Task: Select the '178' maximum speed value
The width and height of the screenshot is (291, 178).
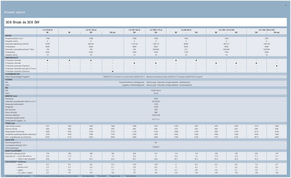Action: (x=48, y=153)
